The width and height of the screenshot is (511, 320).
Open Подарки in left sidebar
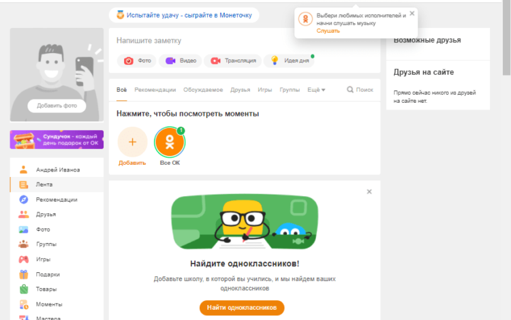pos(49,274)
